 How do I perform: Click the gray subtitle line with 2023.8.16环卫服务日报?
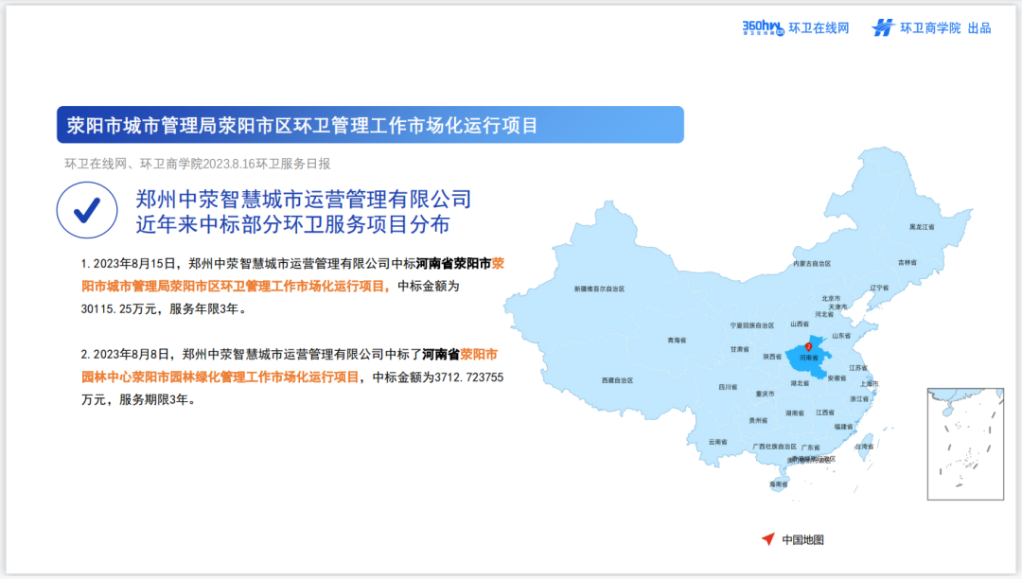(x=198, y=164)
